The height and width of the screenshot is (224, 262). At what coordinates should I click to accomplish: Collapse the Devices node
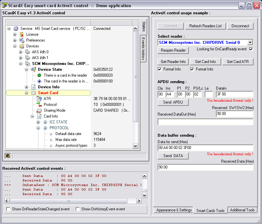[x=15, y=46]
